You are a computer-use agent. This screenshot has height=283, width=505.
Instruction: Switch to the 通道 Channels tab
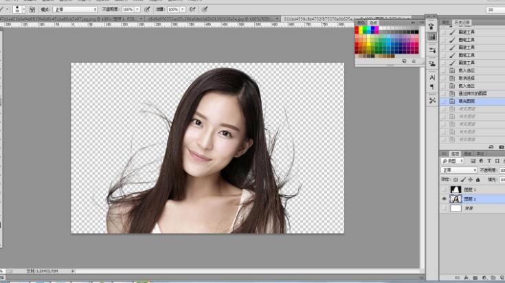coord(467,154)
